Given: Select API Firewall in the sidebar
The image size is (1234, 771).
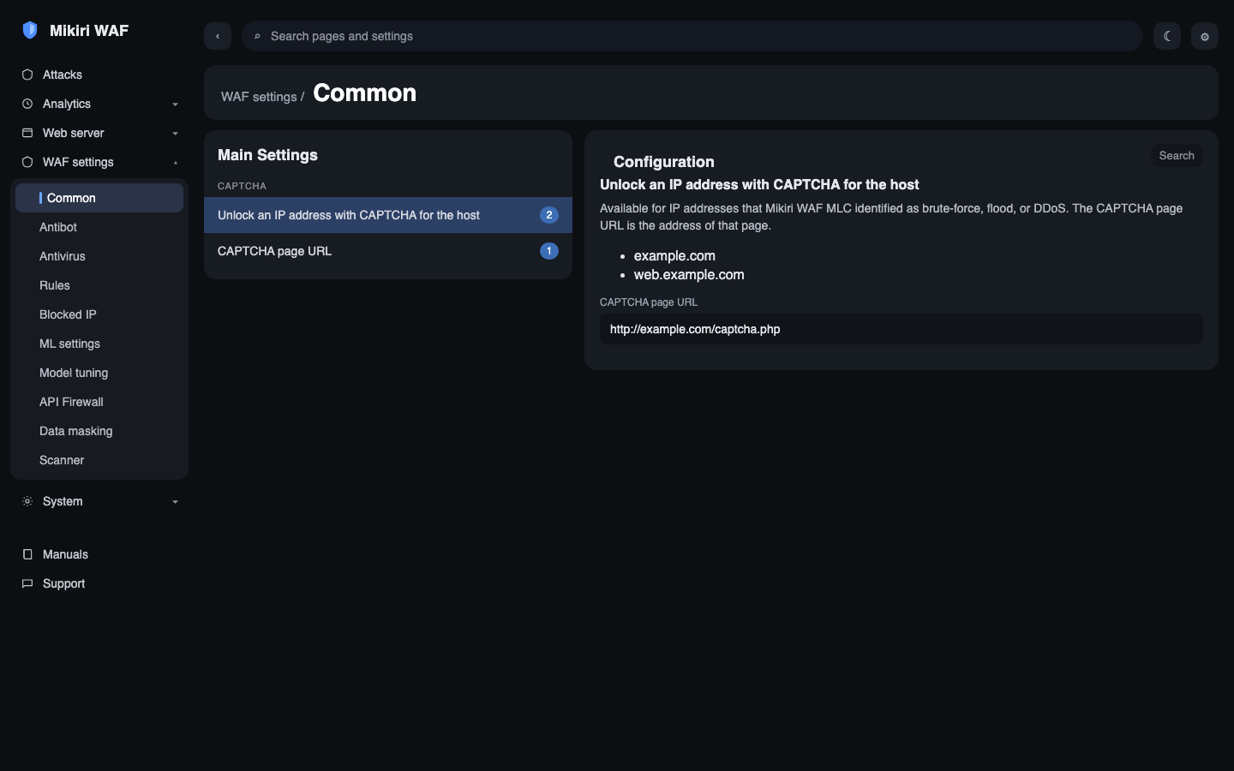Looking at the screenshot, I should click(x=99, y=402).
